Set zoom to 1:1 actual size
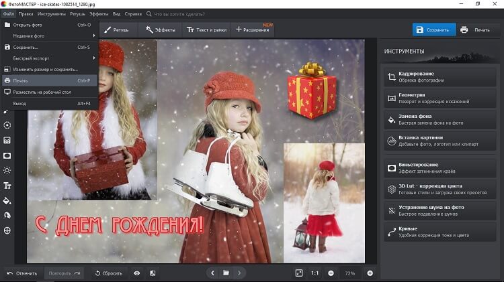Image resolution: width=504 pixels, height=282 pixels. point(314,273)
